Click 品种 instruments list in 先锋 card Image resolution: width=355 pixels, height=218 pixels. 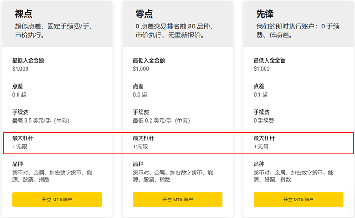pyautogui.click(x=293, y=176)
